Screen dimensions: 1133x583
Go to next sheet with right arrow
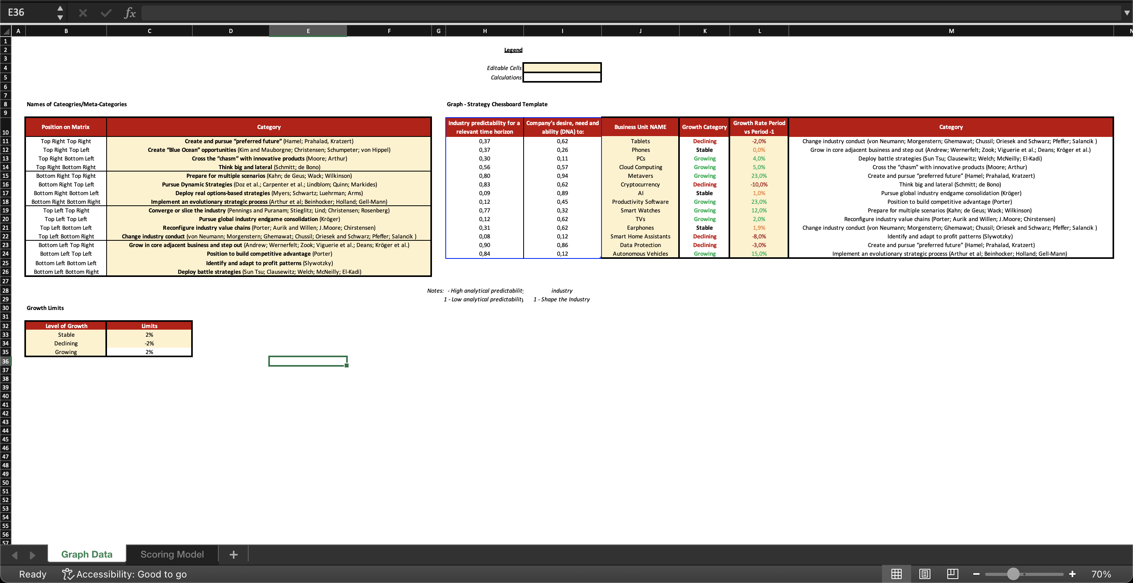pos(33,555)
